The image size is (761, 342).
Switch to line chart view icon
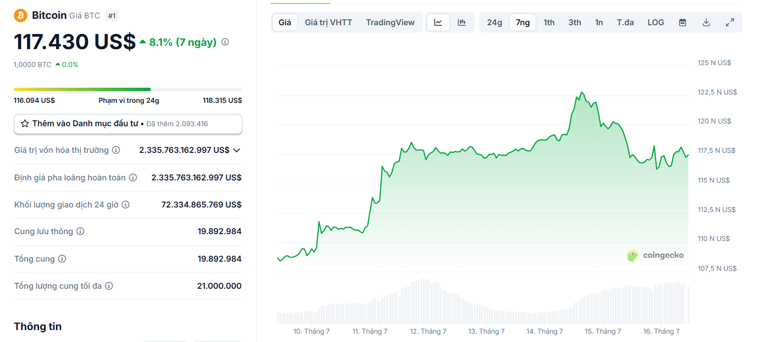coord(438,22)
